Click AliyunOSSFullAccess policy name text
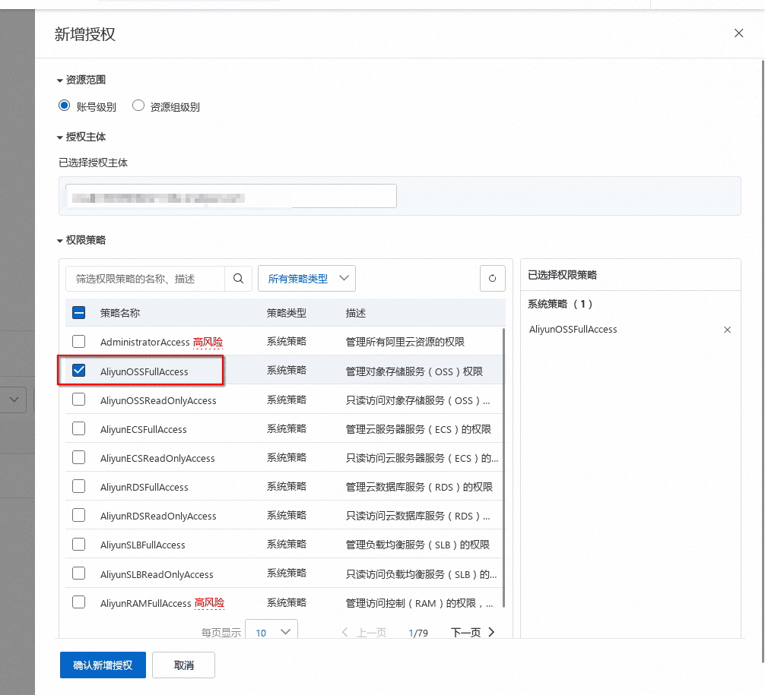 (144, 371)
